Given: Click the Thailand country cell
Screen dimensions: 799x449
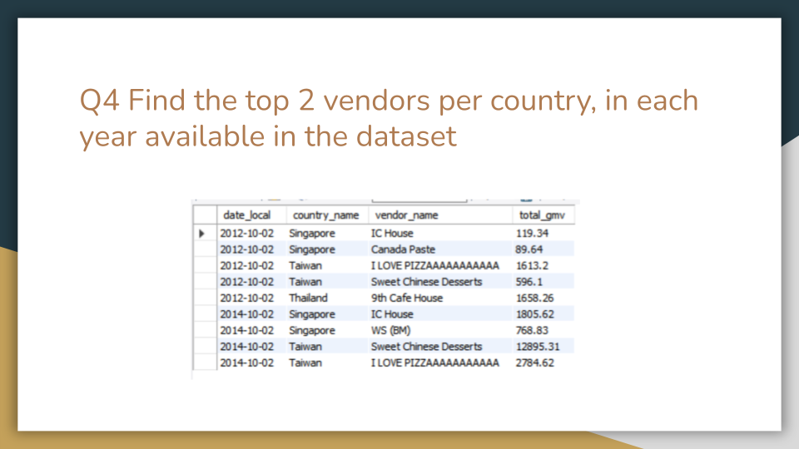Looking at the screenshot, I should [308, 298].
